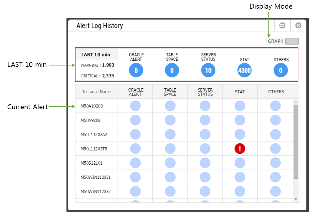Click ORACLE ALERT indicator for M50A10203
This screenshot has width=315, height=216.
click(135, 106)
